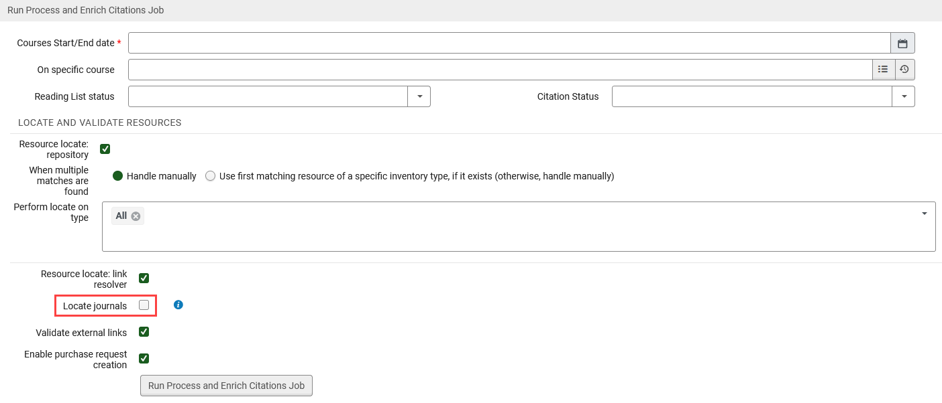Open recent courses history icon
942x403 pixels.
[904, 69]
